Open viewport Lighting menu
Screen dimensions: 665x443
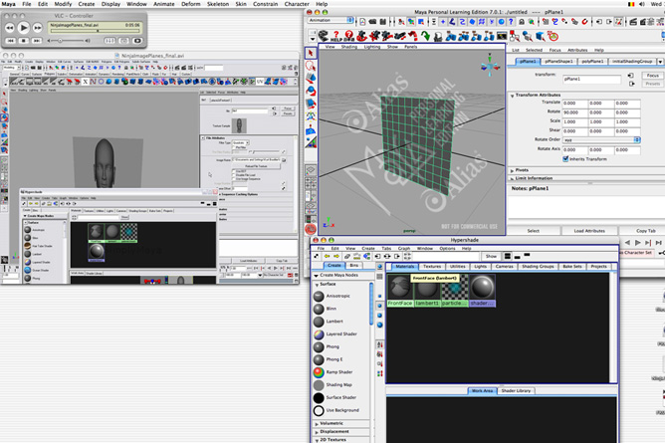(x=371, y=47)
